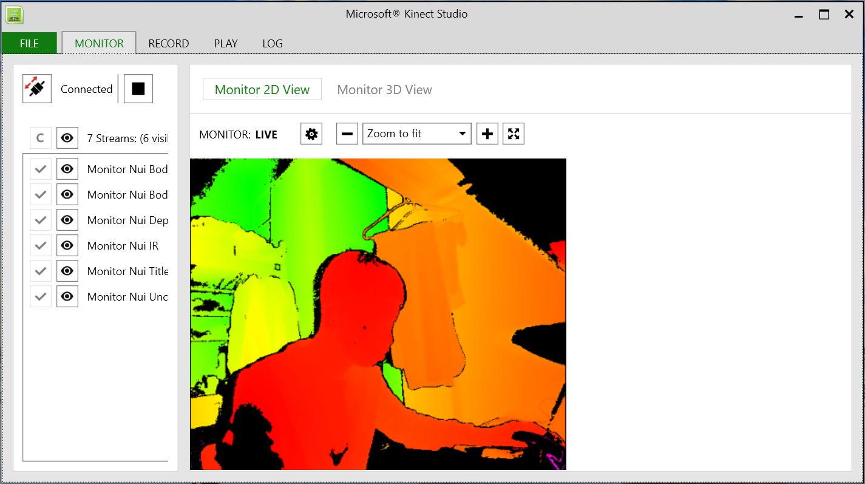Click the Kinect Studio app icon
The height and width of the screenshot is (484, 865).
(x=14, y=14)
